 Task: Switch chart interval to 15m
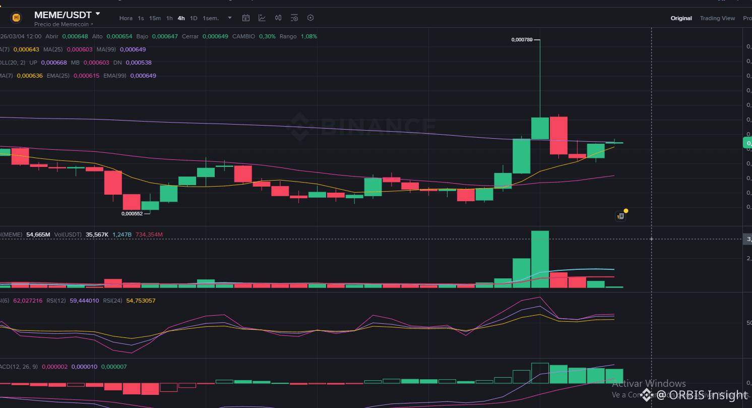[155, 18]
